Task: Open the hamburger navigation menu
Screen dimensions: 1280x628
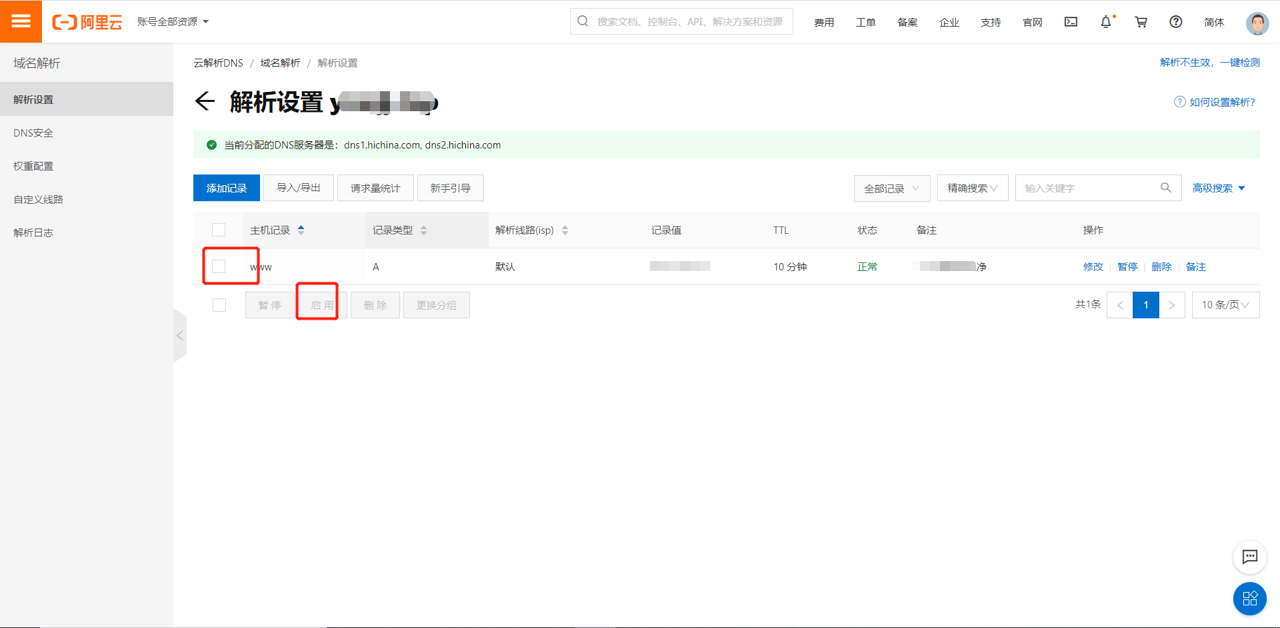Action: coord(21,21)
